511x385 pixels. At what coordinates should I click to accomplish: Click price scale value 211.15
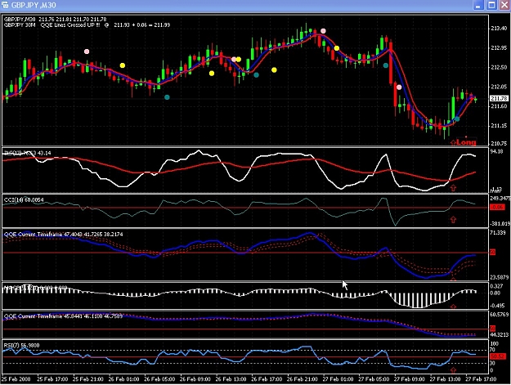pyautogui.click(x=499, y=126)
